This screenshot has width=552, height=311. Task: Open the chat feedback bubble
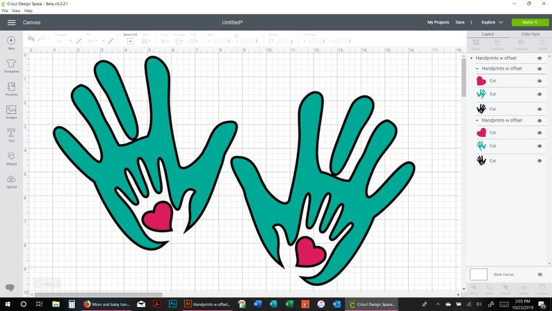point(10,288)
